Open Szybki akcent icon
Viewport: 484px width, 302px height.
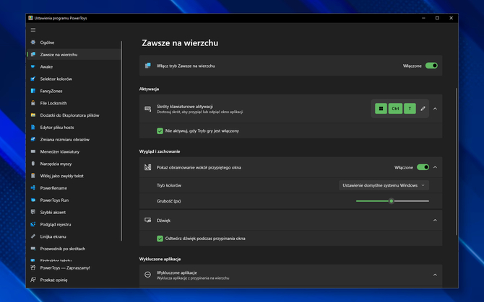[33, 212]
